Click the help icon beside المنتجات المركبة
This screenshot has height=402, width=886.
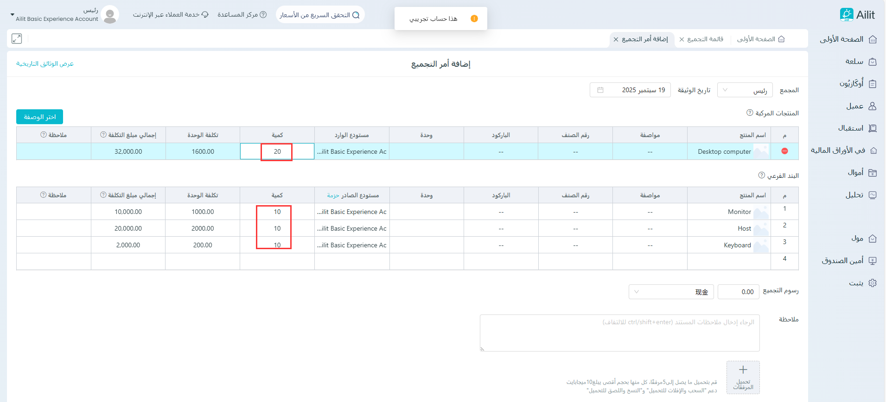pos(750,113)
